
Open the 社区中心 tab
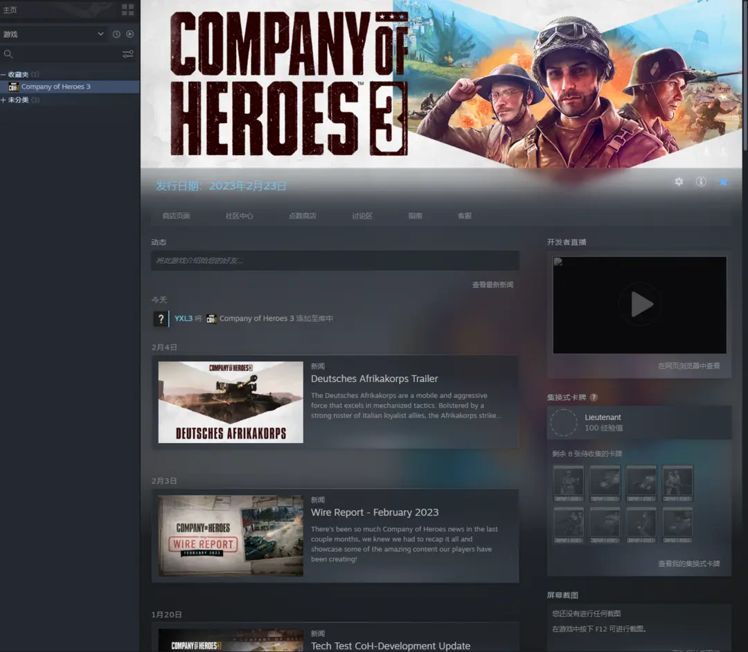tap(239, 216)
